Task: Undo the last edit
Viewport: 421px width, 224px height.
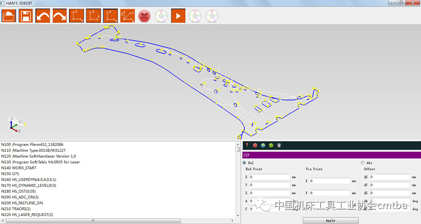Action: click(43, 16)
